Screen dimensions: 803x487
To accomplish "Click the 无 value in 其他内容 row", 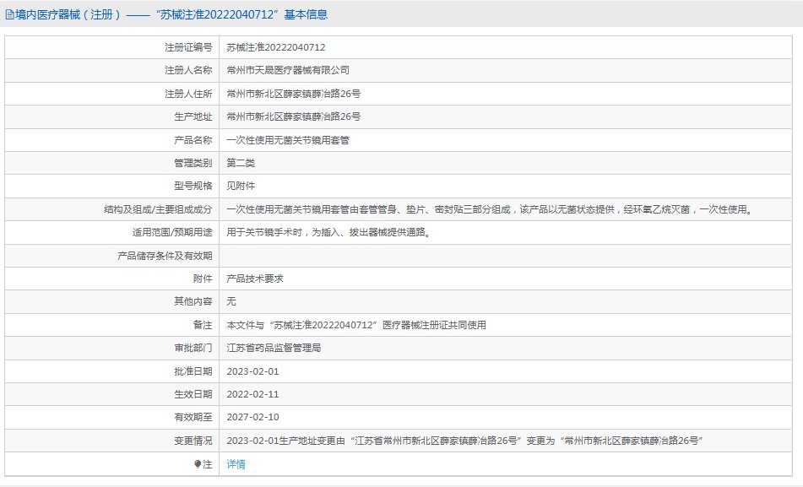I will pos(231,301).
